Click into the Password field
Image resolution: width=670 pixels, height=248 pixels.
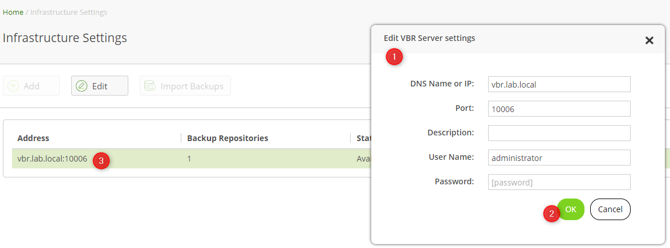pos(559,182)
